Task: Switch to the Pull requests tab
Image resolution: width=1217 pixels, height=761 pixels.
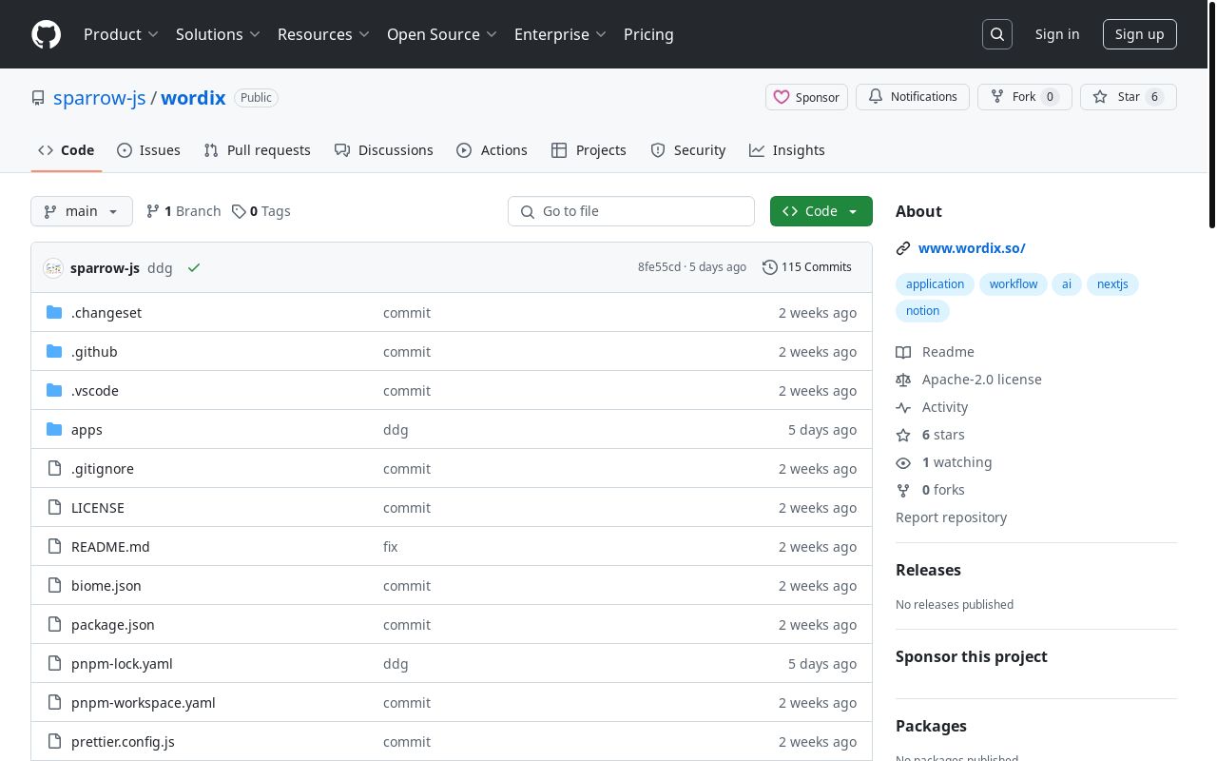Action: click(x=257, y=150)
